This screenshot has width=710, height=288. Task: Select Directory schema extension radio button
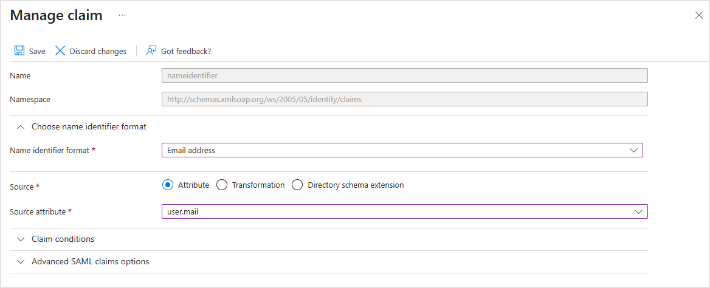297,185
